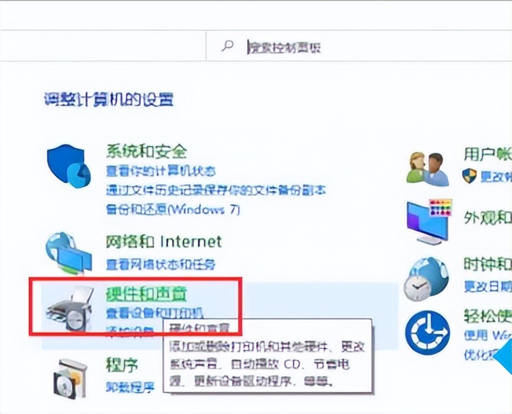Click the Ease of Access icon
The image size is (512, 414).
coord(427,332)
